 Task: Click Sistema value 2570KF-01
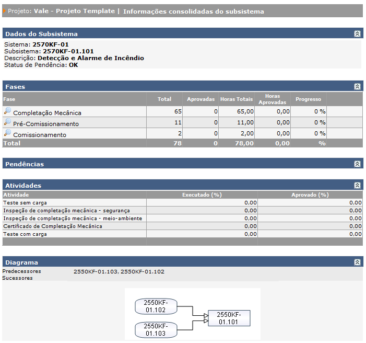[x=51, y=44]
